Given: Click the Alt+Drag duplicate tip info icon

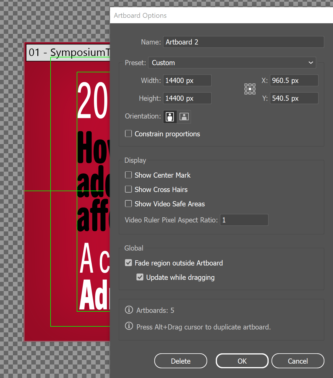Looking at the screenshot, I should (129, 326).
